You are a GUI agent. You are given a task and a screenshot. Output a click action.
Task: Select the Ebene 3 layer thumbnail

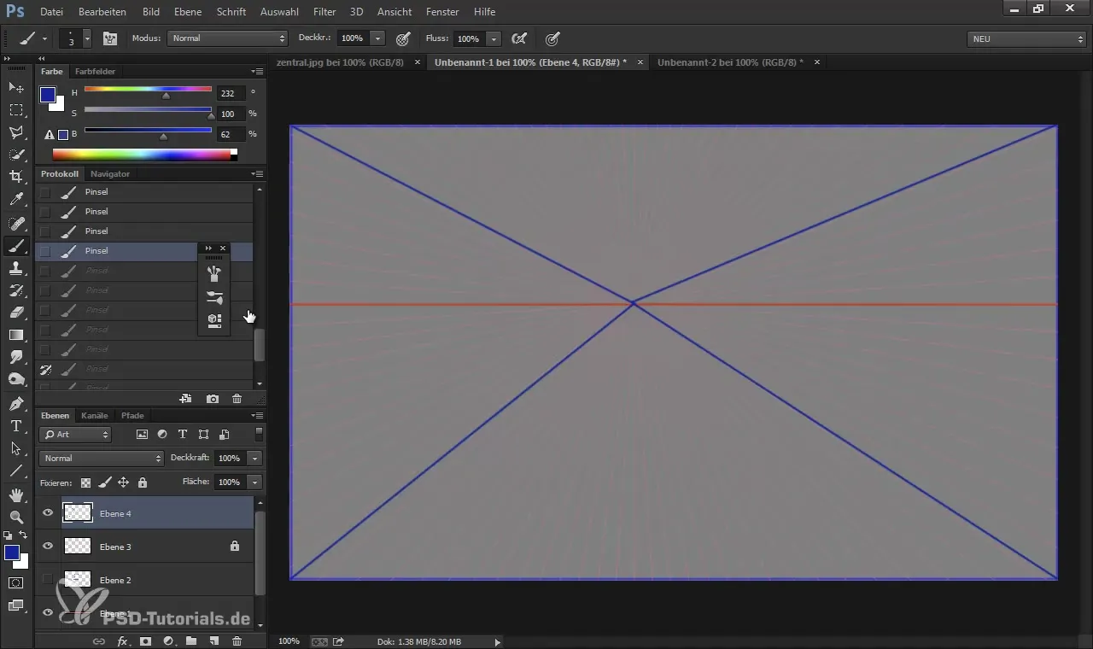(x=78, y=546)
